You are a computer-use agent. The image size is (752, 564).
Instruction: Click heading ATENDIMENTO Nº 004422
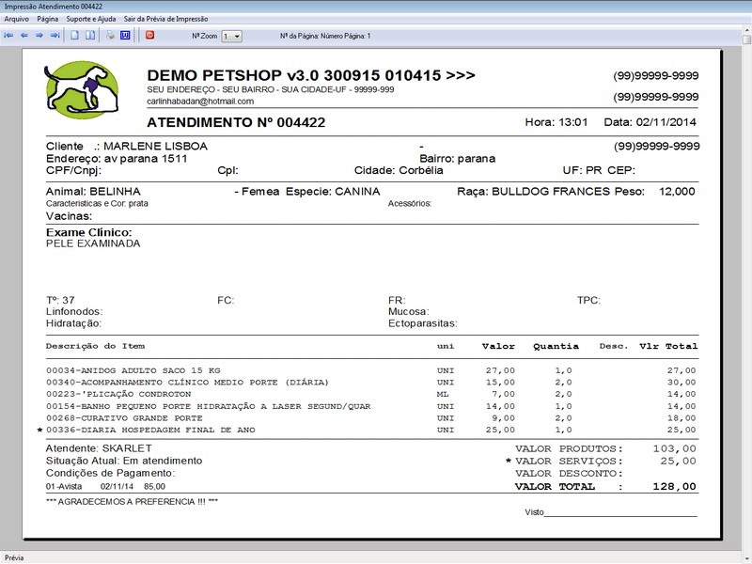click(x=236, y=122)
